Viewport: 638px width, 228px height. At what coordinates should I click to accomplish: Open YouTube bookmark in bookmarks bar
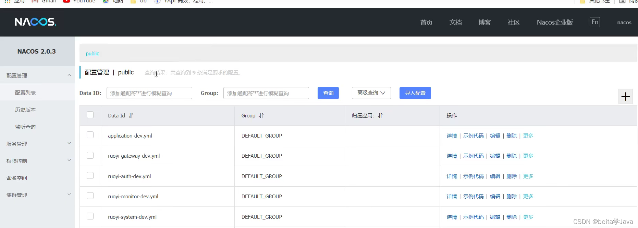[x=79, y=1]
